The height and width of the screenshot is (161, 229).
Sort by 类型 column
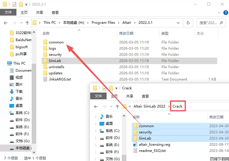165,33
